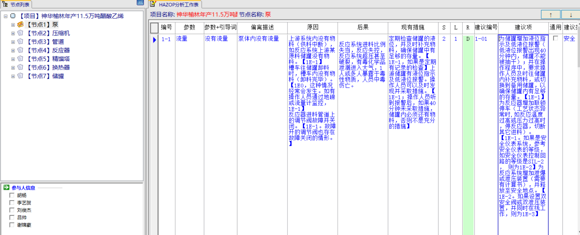Select 【节点3】管道 in the node tree
Viewport: 580px width, 235px height.
click(45, 42)
